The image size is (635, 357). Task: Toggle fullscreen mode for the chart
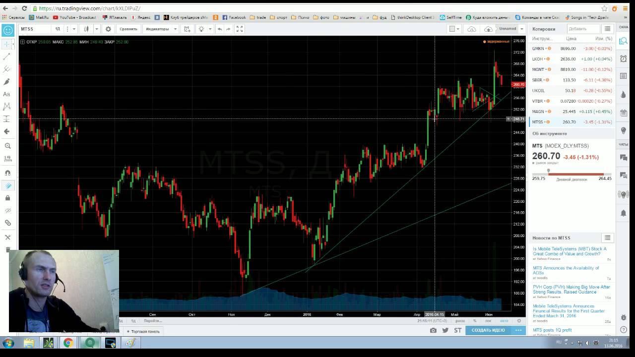[240, 29]
